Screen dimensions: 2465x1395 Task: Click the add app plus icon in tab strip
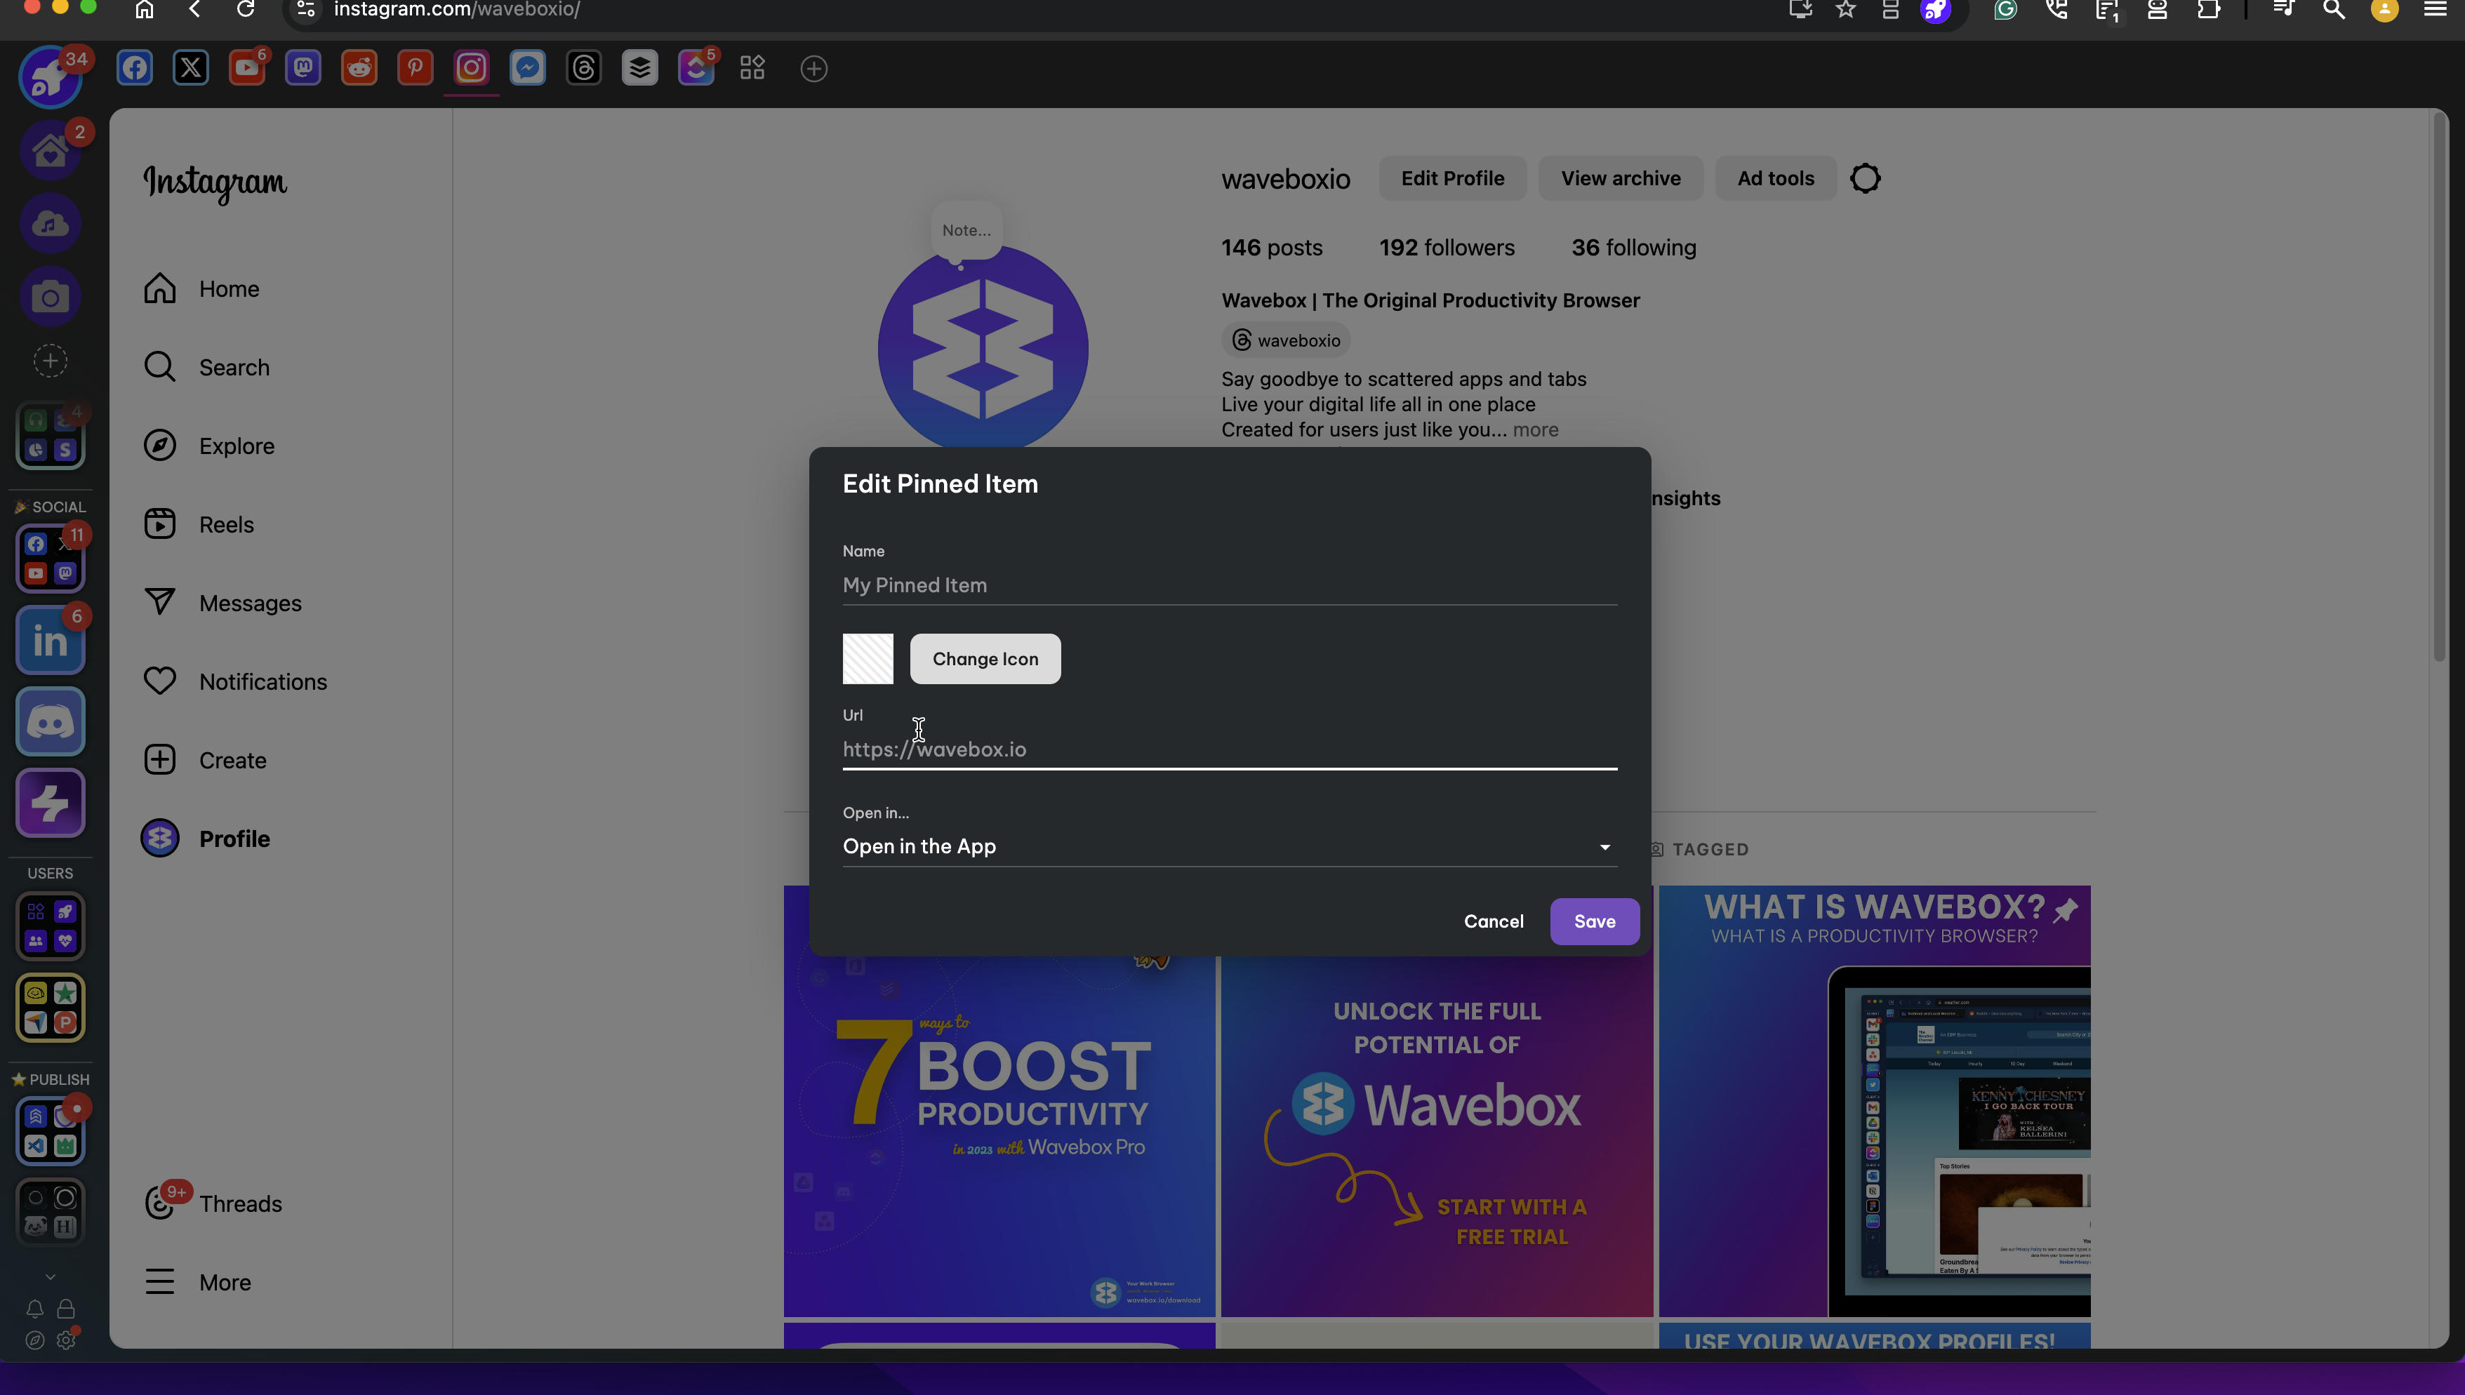tap(814, 69)
